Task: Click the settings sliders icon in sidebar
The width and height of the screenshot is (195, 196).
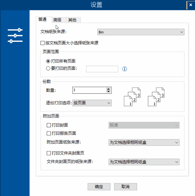Action: [x=15, y=35]
